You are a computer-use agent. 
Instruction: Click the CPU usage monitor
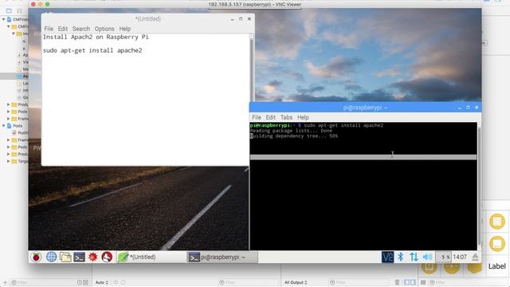click(x=443, y=257)
